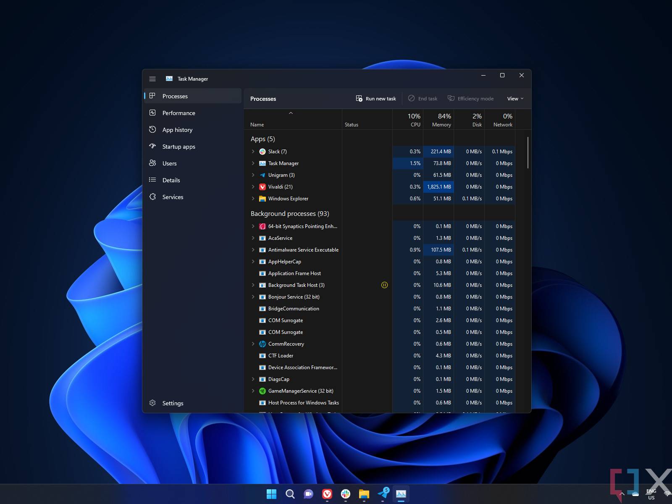
Task: Open Task Manager Settings gear
Action: tap(152, 403)
